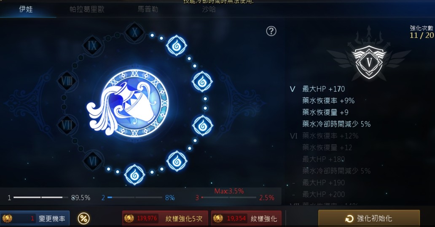Screen dimensions: 435x227
Task: Select the locked rune node IX
Action: [92, 46]
